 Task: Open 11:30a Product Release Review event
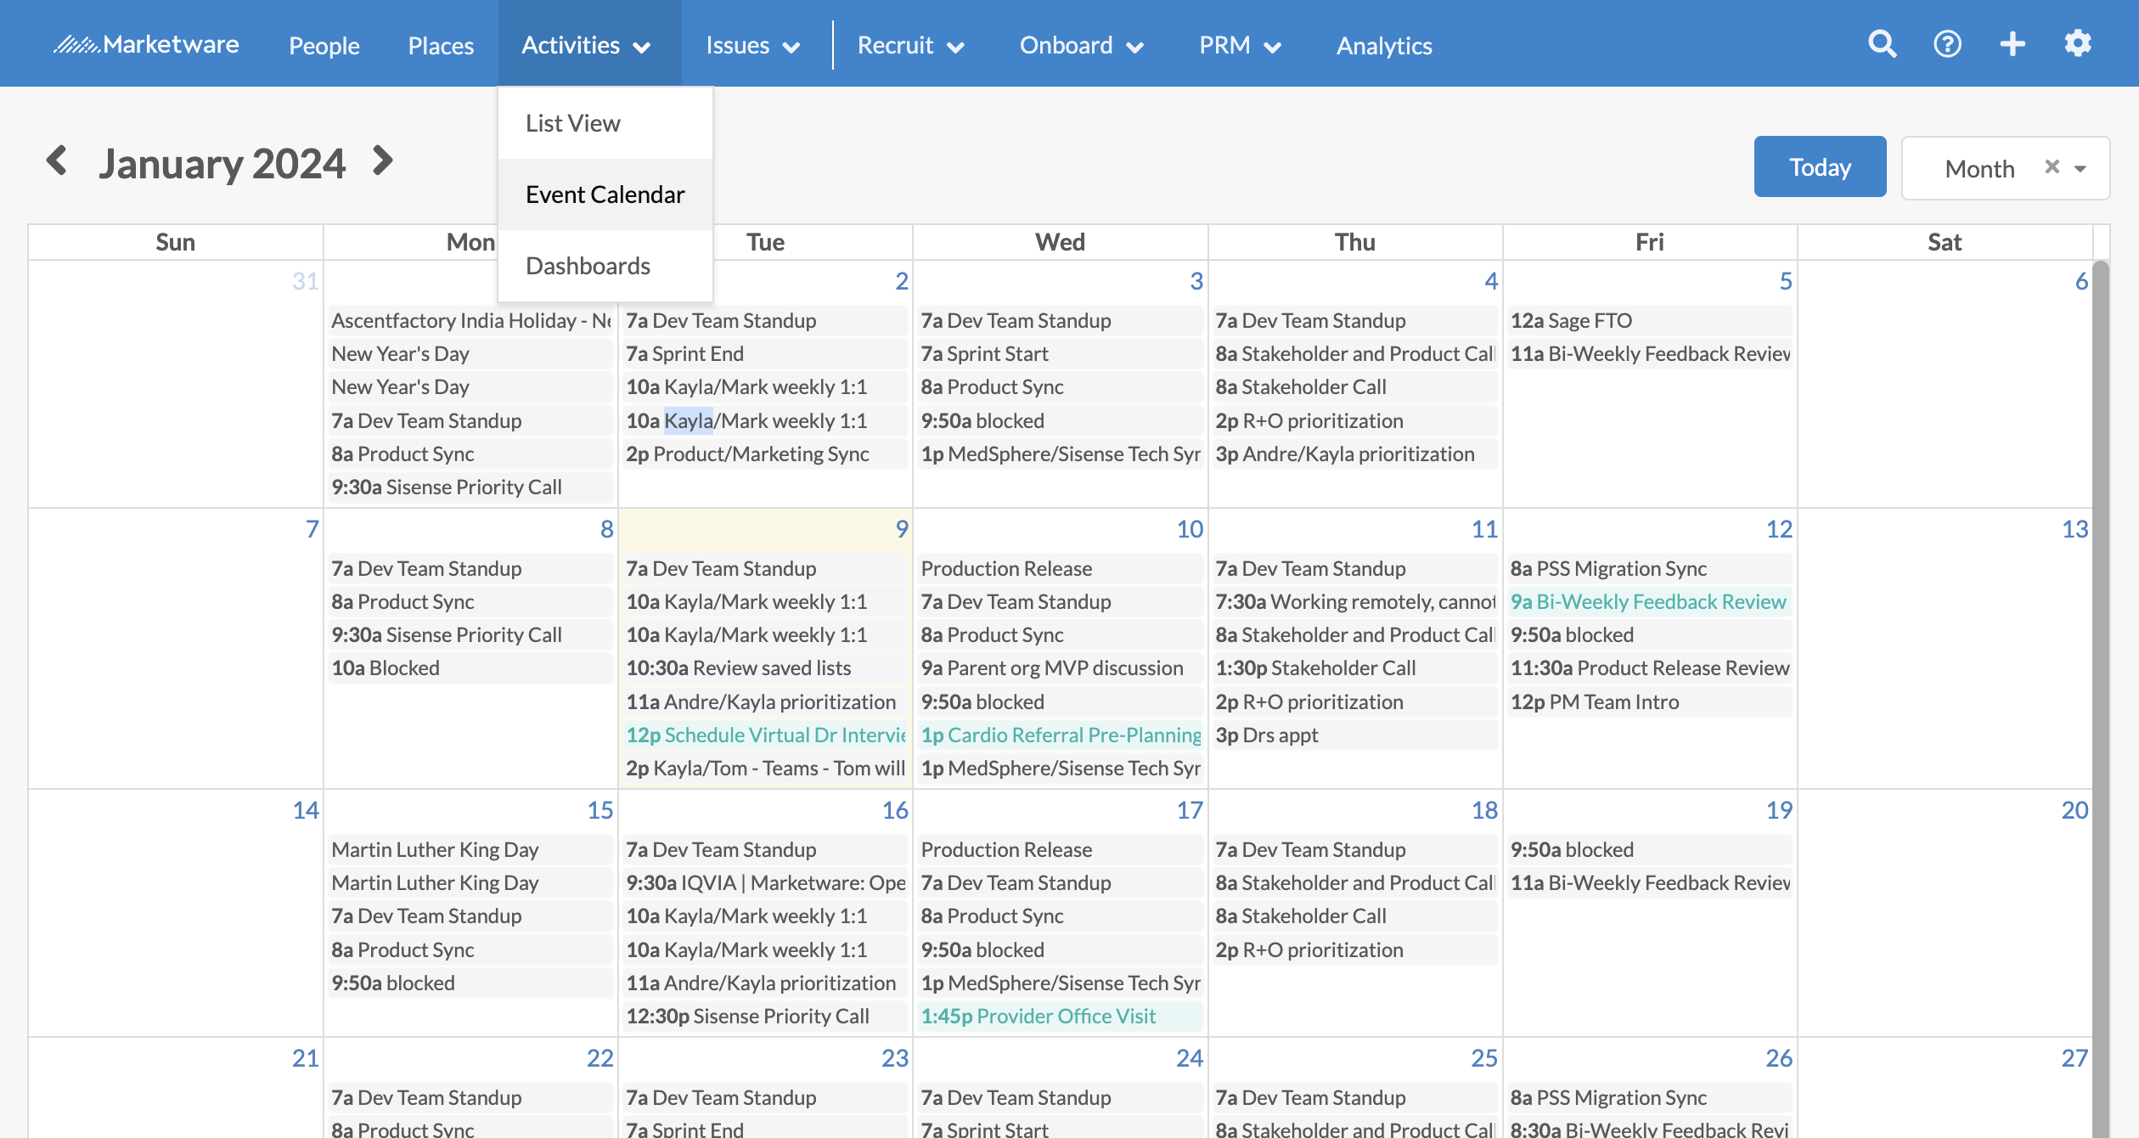click(1650, 668)
